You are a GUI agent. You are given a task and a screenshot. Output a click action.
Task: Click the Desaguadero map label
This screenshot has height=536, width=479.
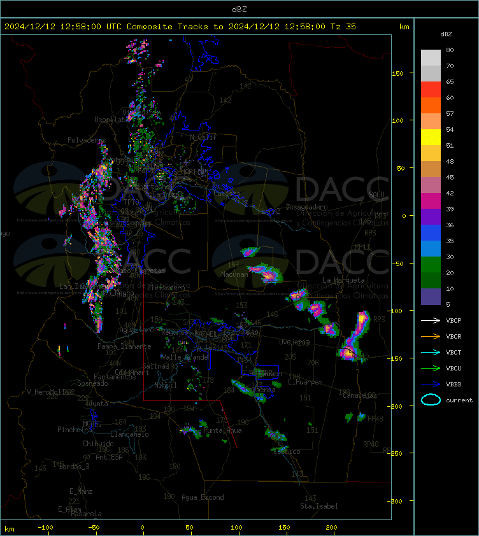[306, 207]
